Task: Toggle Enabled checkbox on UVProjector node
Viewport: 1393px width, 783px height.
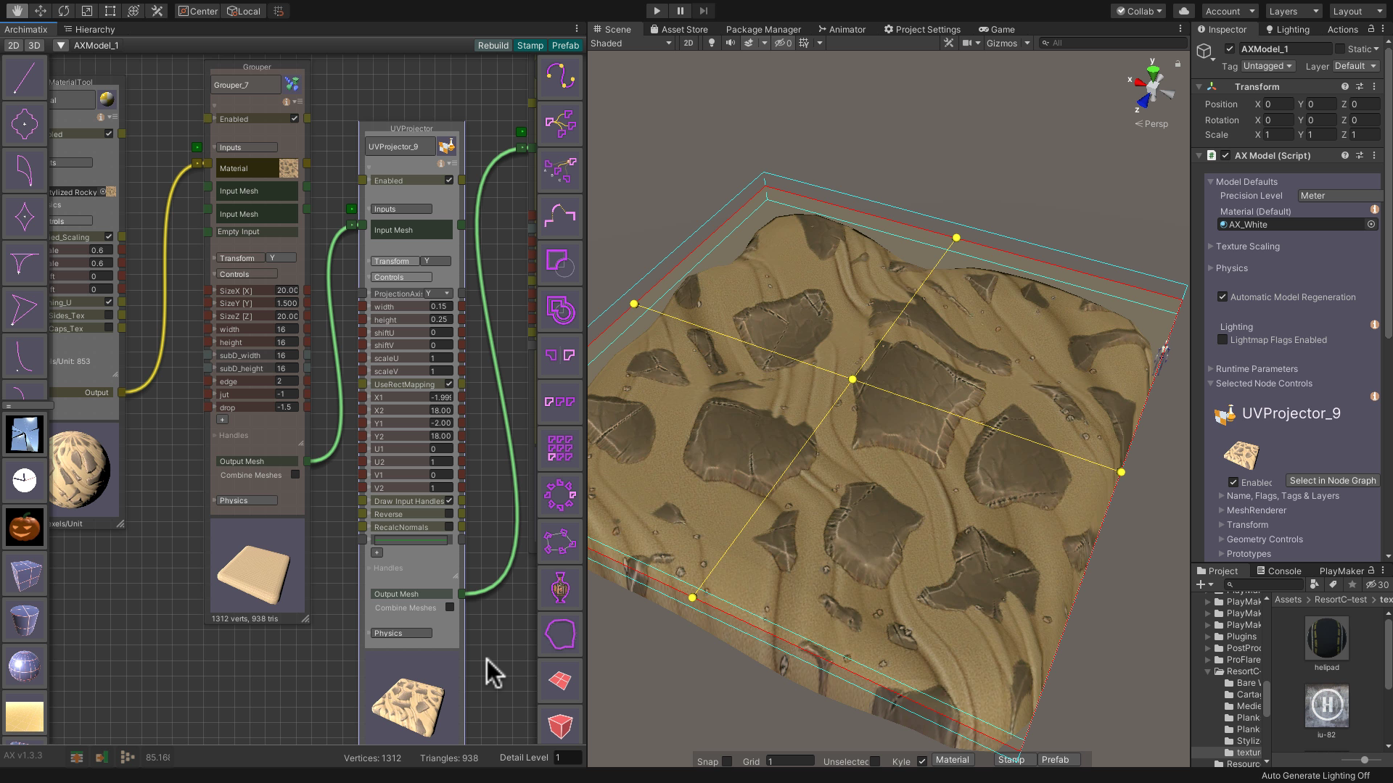Action: [449, 180]
